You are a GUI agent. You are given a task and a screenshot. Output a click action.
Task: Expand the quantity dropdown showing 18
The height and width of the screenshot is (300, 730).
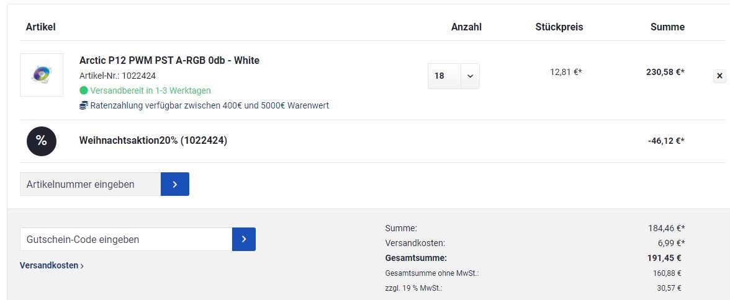tap(470, 76)
